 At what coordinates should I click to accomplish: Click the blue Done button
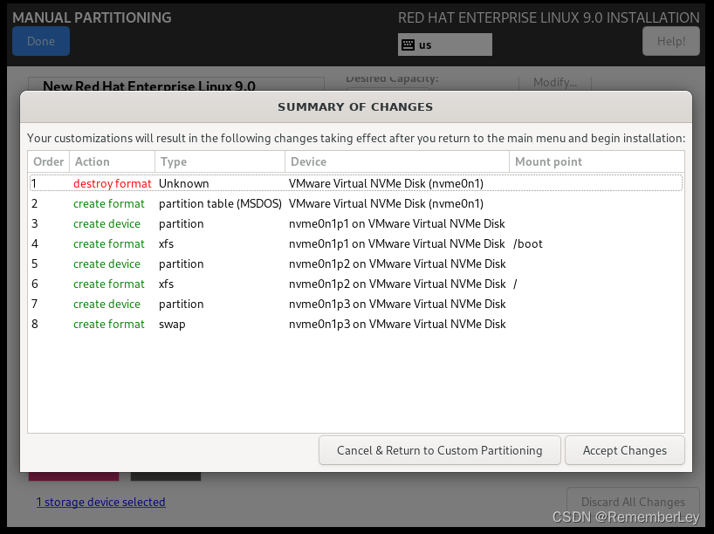tap(41, 41)
